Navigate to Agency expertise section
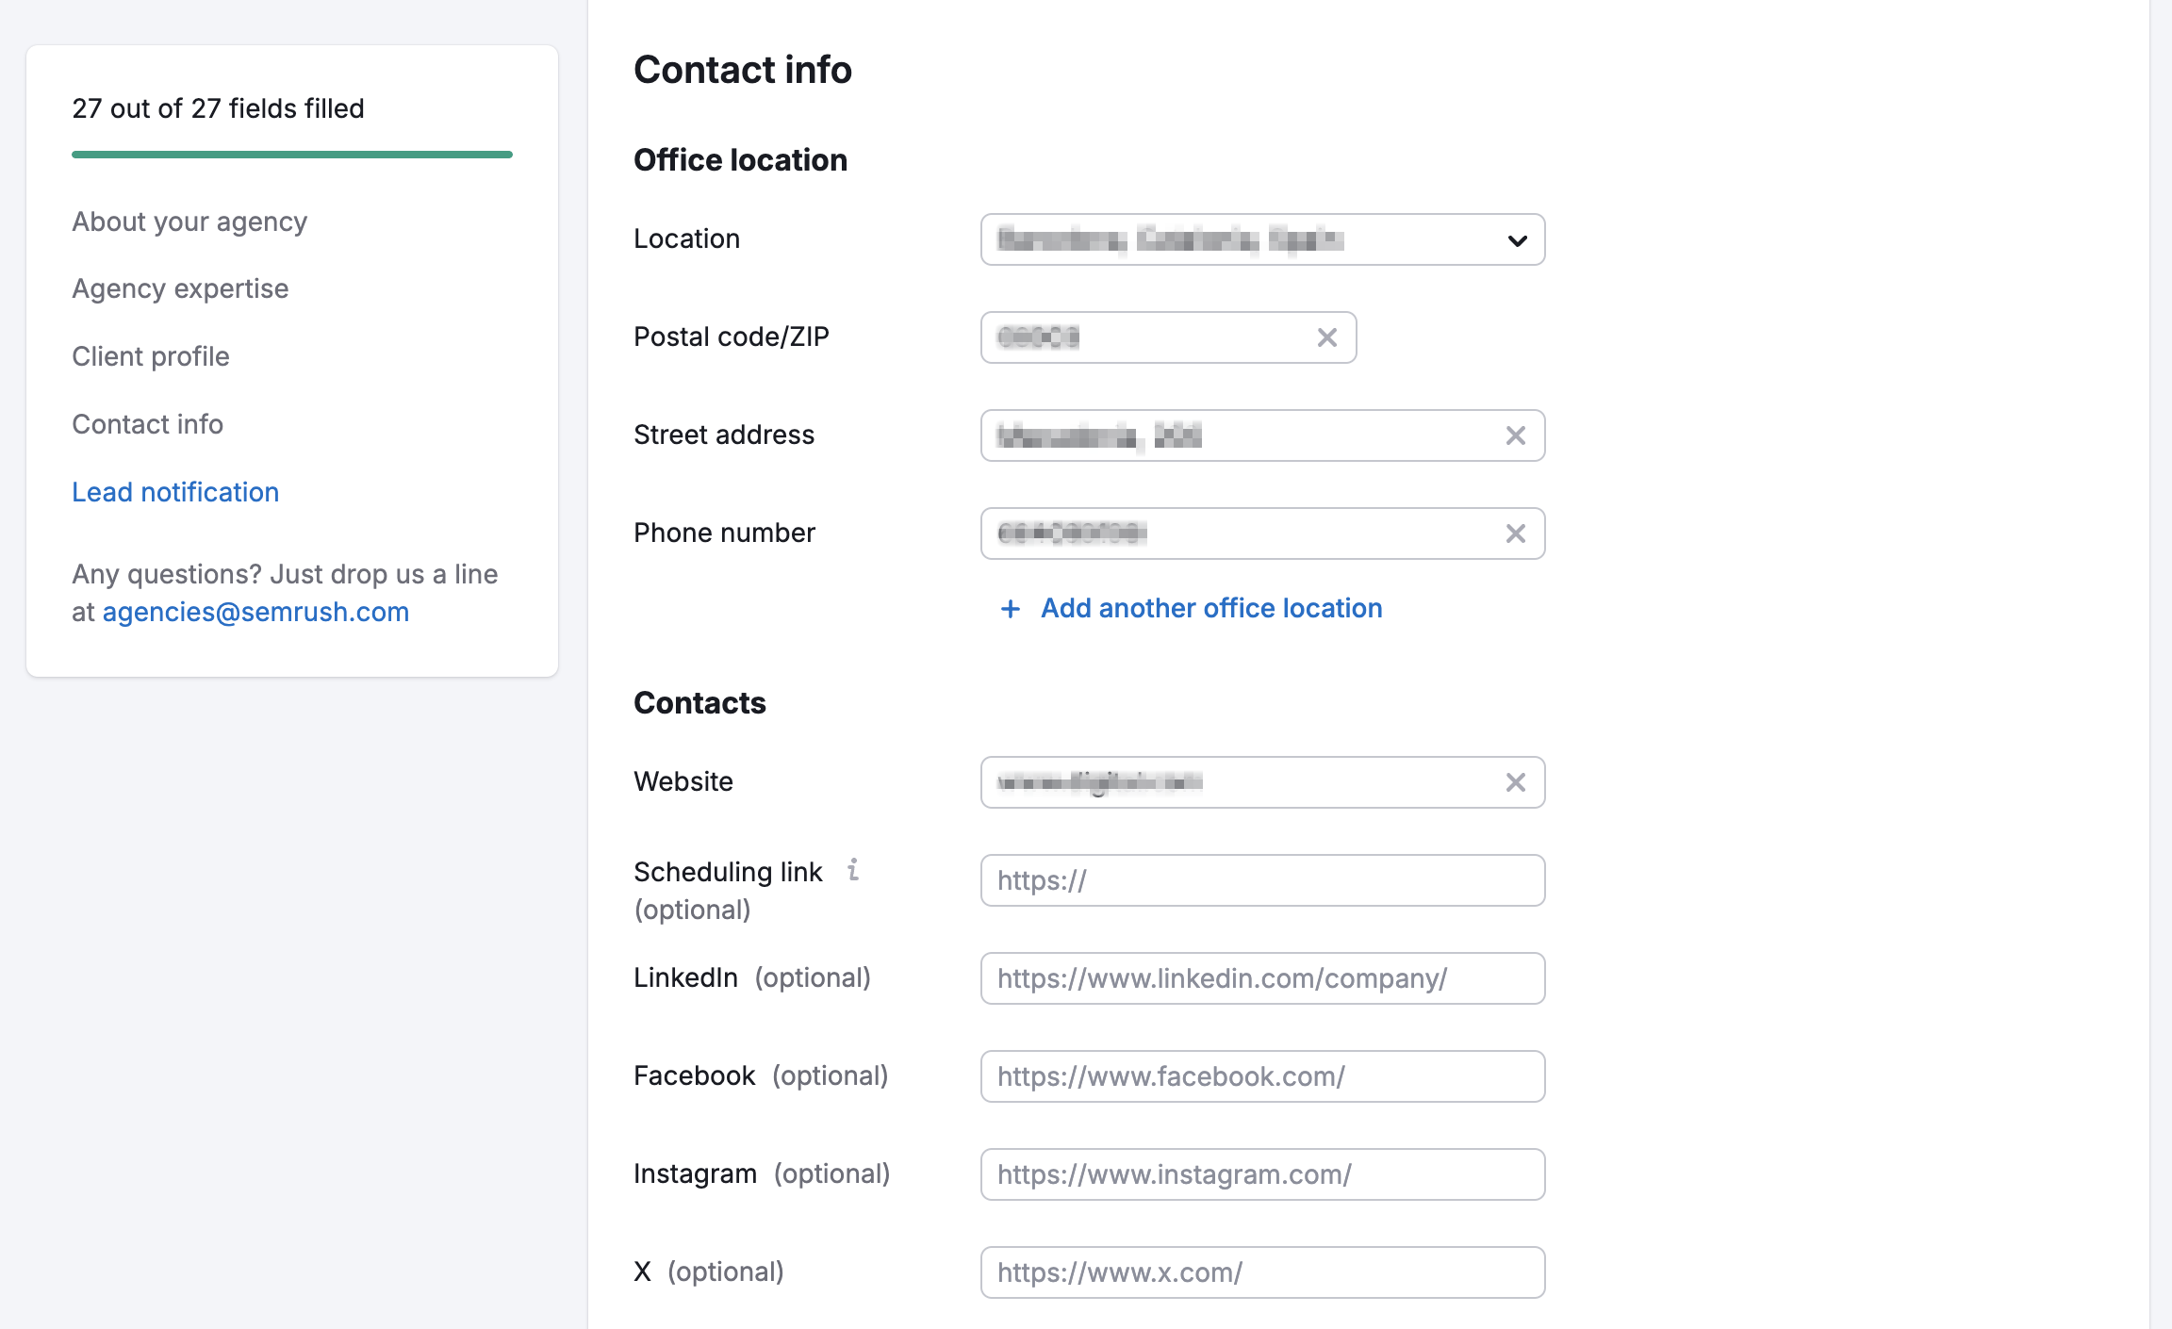The width and height of the screenshot is (2172, 1329). point(180,287)
